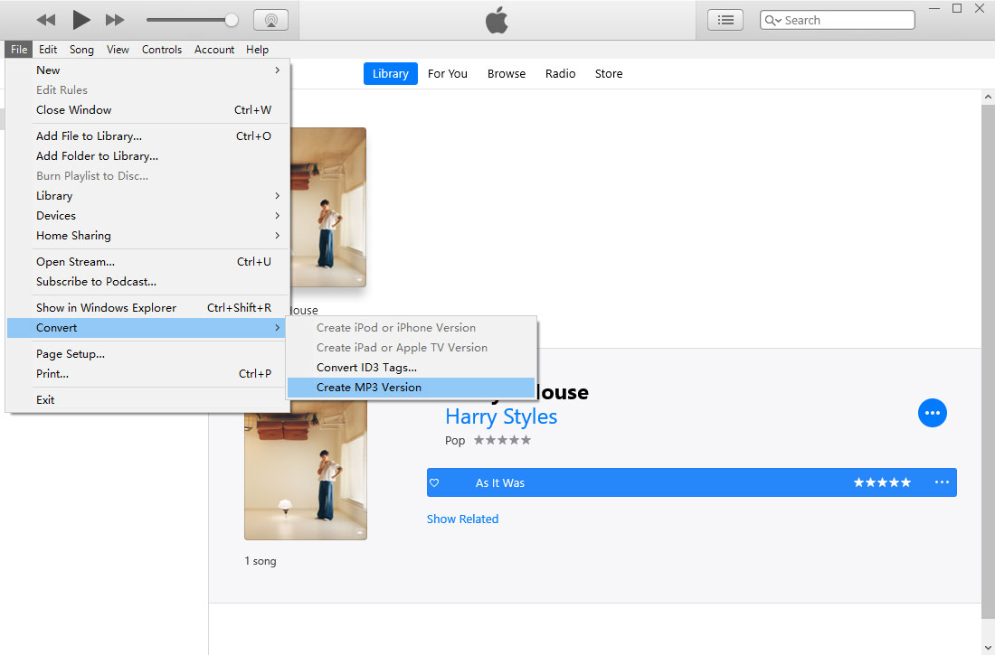Adjust the volume slider knob
Screen dimensions: 995x655
[232, 20]
